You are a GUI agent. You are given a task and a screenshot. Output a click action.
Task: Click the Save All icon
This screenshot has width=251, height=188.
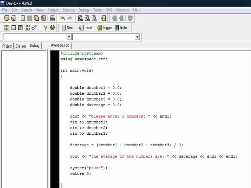[36, 18]
